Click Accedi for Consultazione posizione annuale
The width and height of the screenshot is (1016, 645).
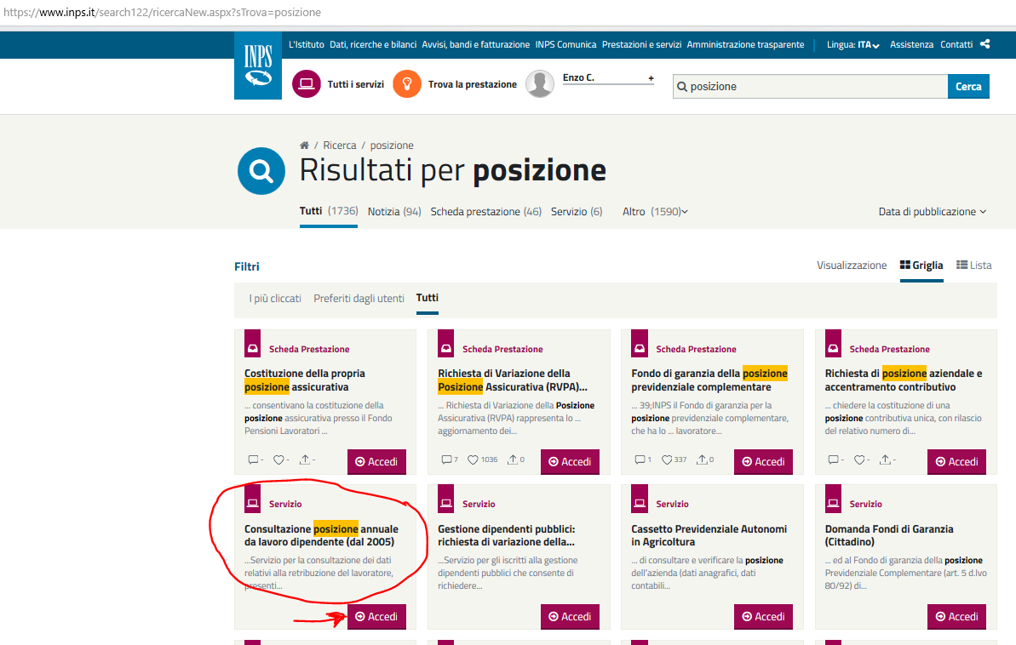[376, 617]
